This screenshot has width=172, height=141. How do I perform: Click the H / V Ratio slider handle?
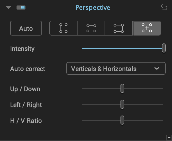pos(122,120)
